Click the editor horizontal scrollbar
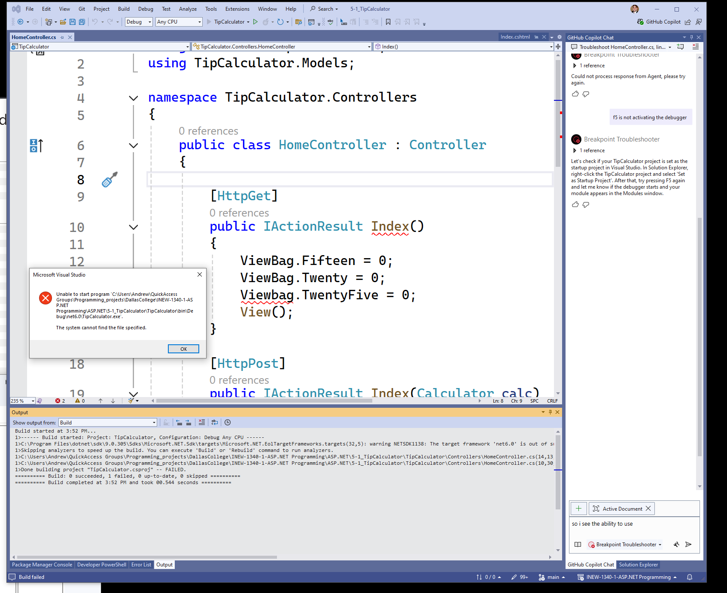This screenshot has height=593, width=727. (x=264, y=401)
